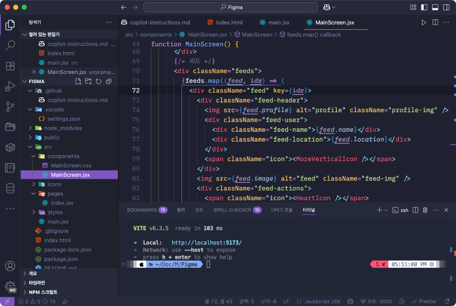This screenshot has width=456, height=306.
Task: Open the Search view in the activity bar
Action: (x=10, y=46)
